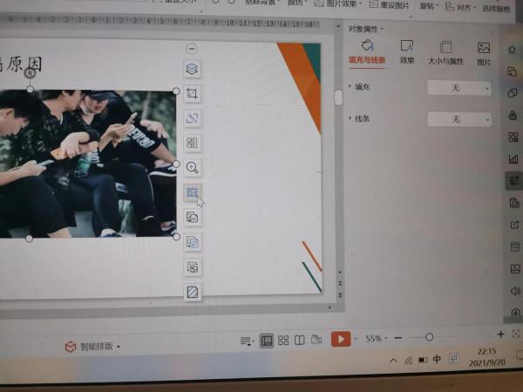Screen dimensions: 523x392
Task: Open the 颜色 color dropdown in ribbon
Action: point(297,3)
